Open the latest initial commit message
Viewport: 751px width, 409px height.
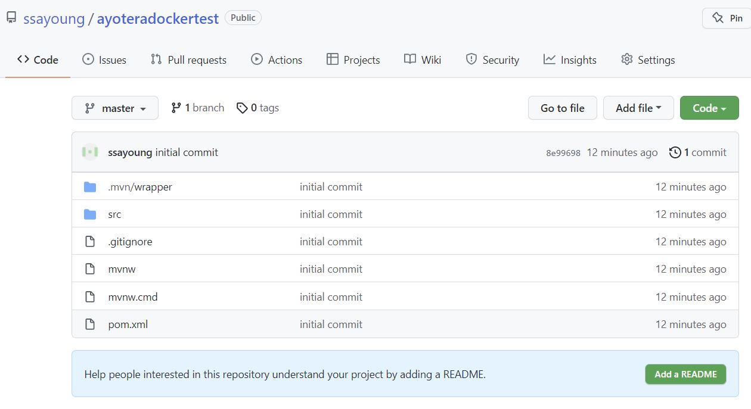pos(187,152)
